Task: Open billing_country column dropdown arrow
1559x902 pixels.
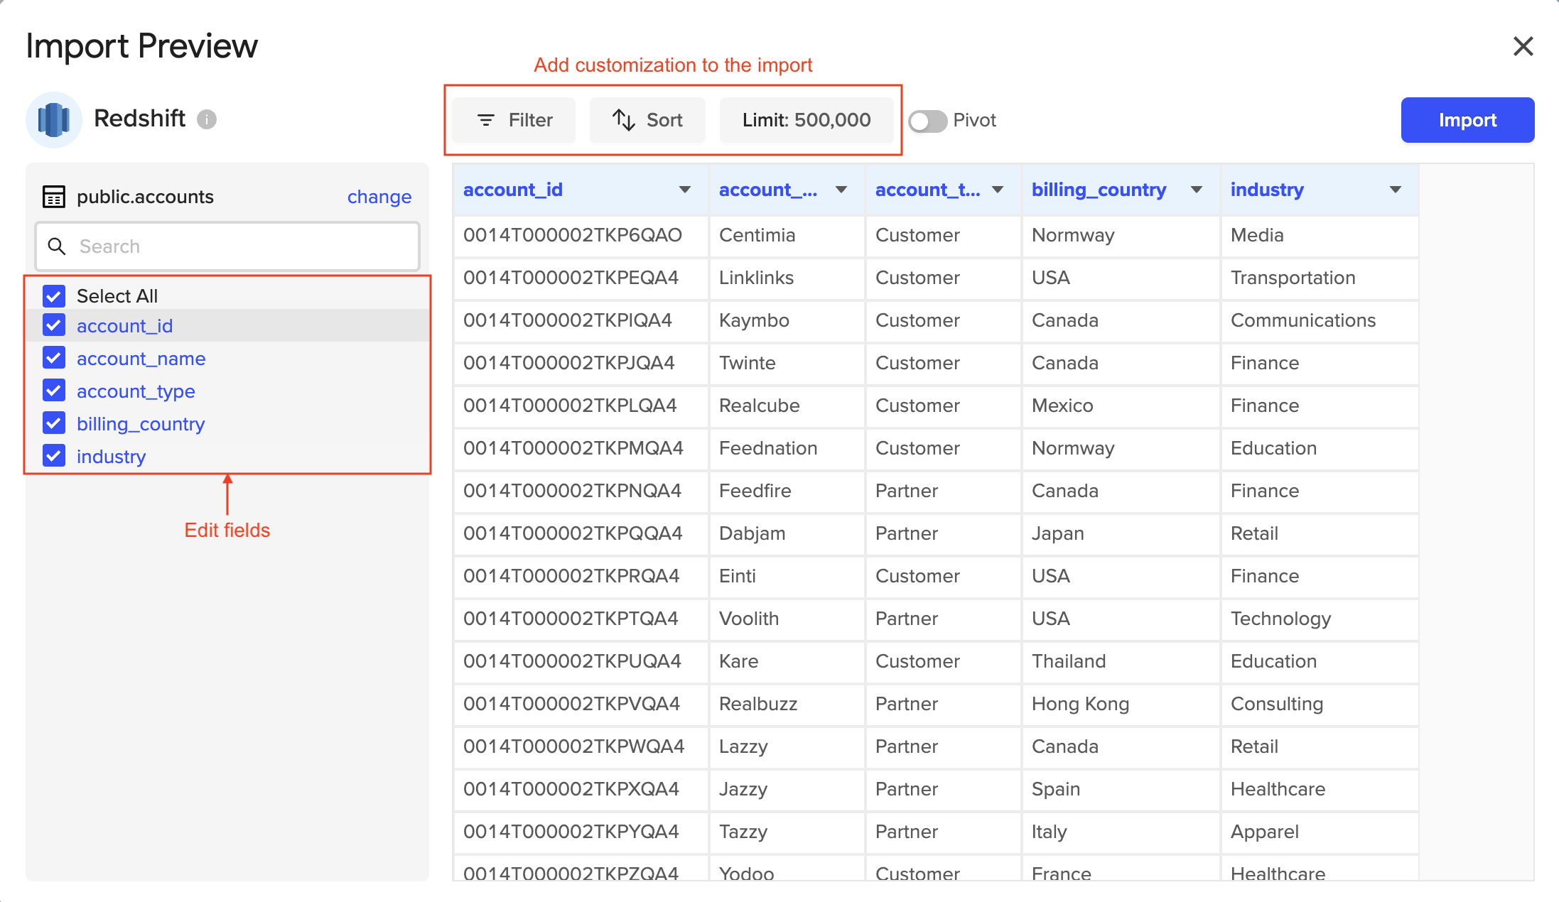Action: click(x=1197, y=190)
